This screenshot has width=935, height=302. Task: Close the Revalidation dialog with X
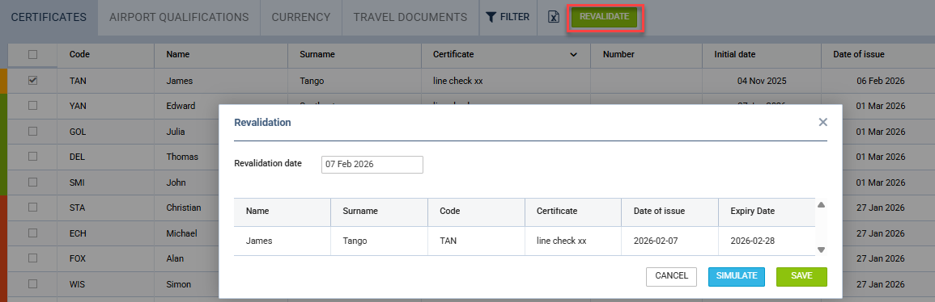823,122
